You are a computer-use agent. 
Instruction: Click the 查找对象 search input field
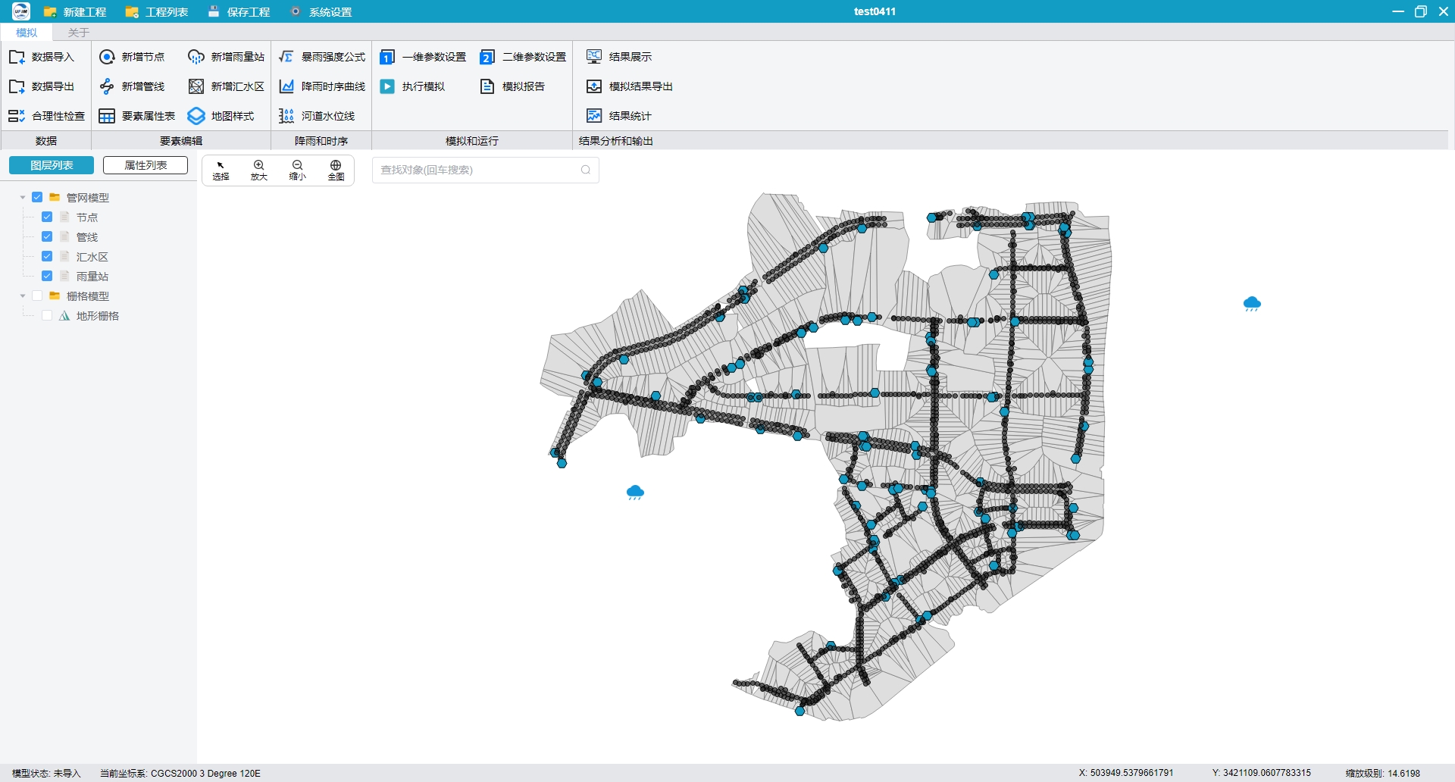(x=485, y=170)
